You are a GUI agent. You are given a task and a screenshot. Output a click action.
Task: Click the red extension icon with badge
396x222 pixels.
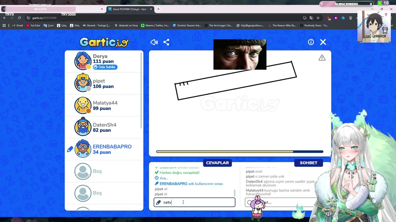point(329,18)
